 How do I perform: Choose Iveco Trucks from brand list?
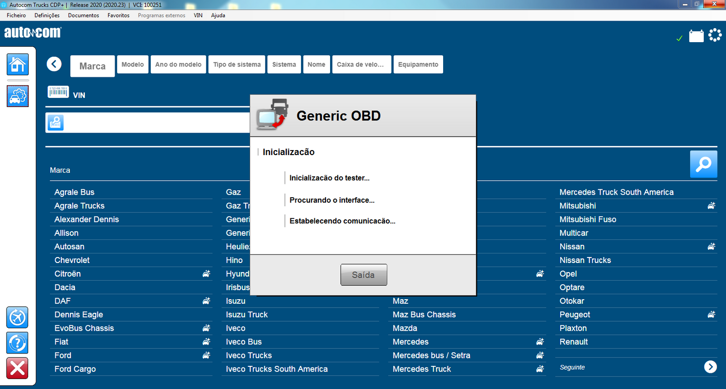pyautogui.click(x=249, y=355)
